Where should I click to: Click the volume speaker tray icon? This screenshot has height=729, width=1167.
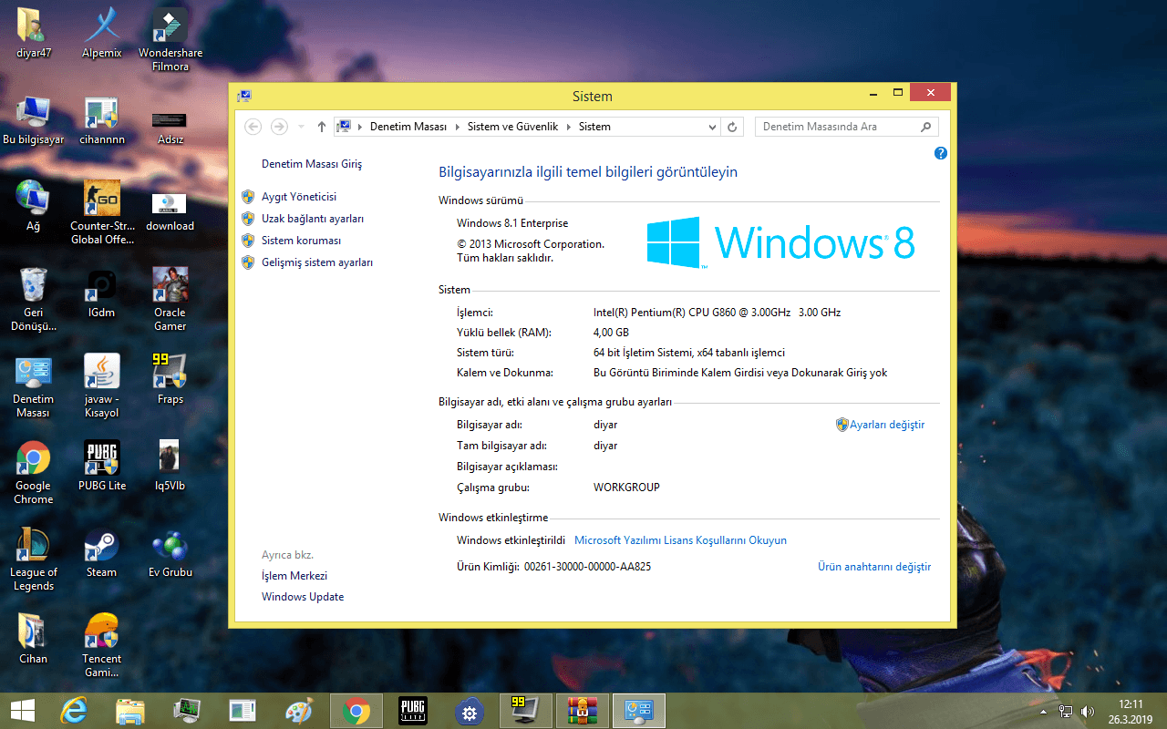(1087, 711)
